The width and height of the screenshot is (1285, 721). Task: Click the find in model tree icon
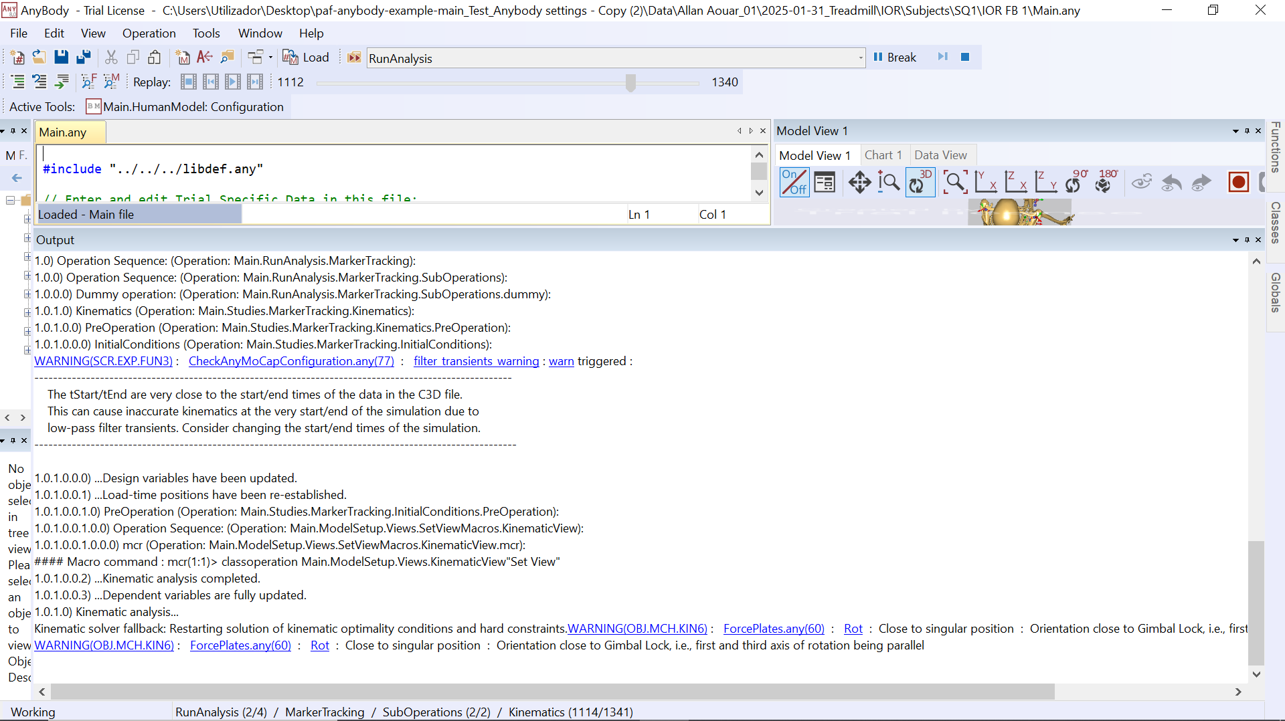point(111,82)
